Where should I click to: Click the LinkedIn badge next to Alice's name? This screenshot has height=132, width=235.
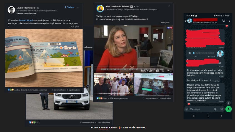click(x=131, y=7)
